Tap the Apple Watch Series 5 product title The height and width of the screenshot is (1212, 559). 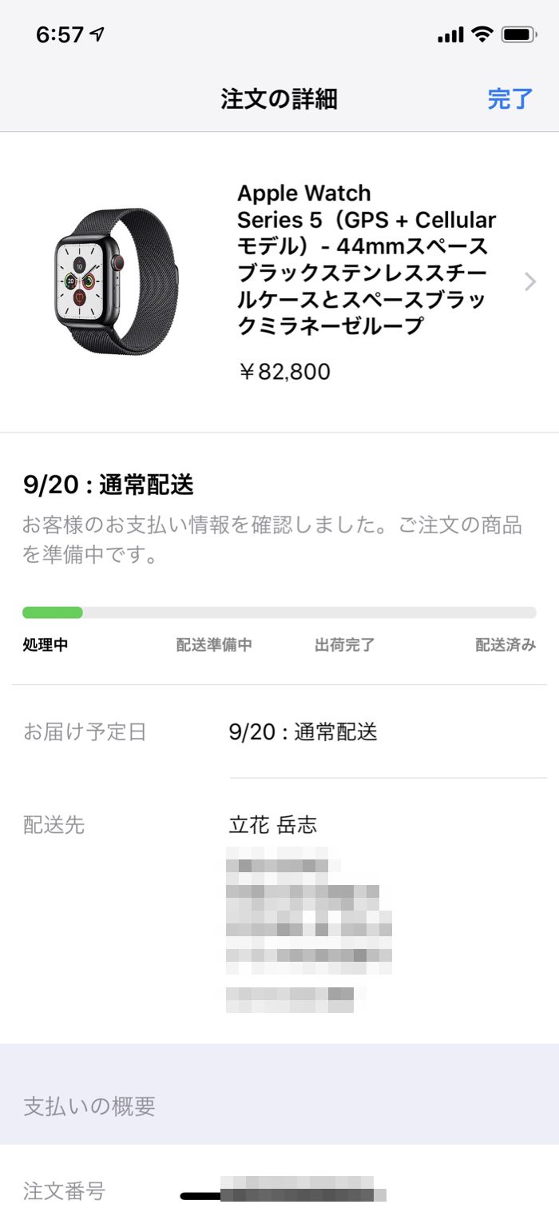point(366,260)
